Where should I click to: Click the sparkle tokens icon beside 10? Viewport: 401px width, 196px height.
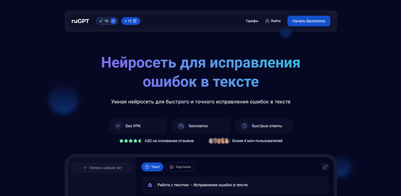(101, 21)
